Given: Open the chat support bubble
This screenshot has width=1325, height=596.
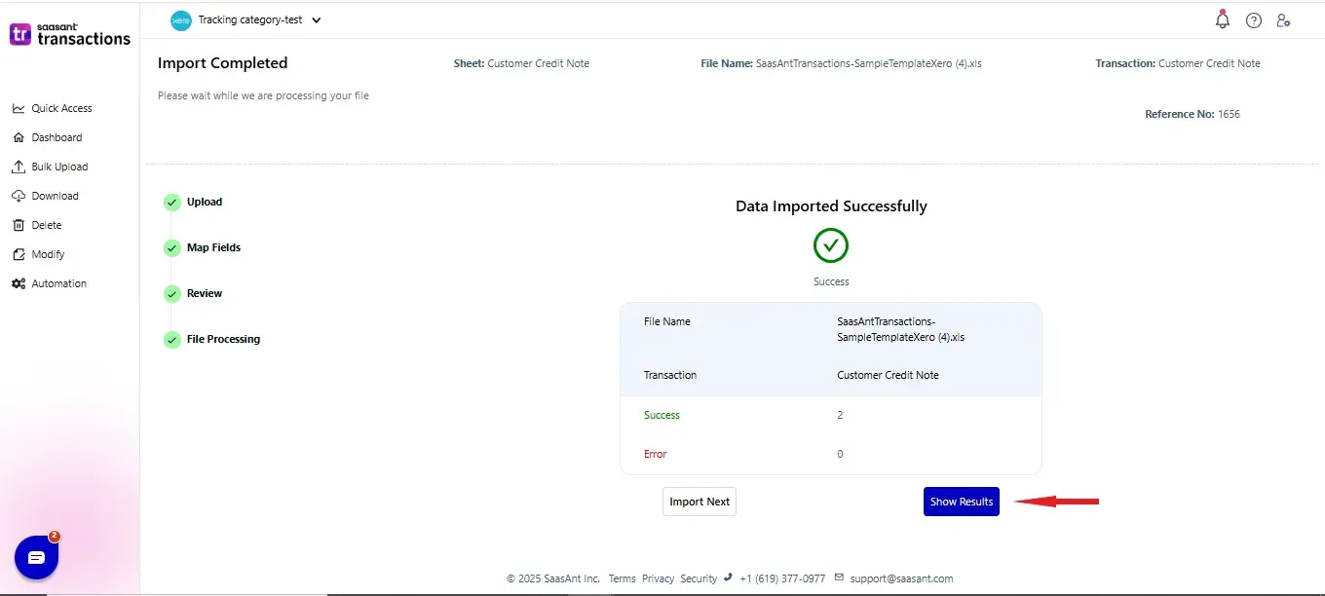Looking at the screenshot, I should [37, 557].
